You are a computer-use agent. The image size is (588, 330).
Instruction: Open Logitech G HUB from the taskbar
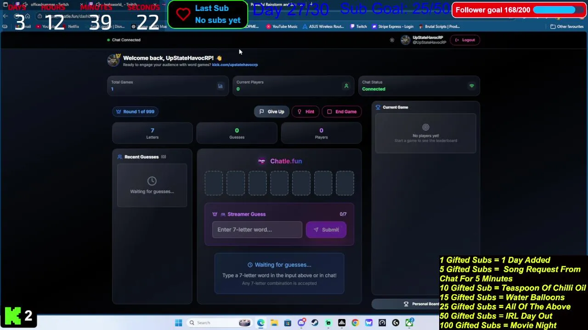pos(396,323)
